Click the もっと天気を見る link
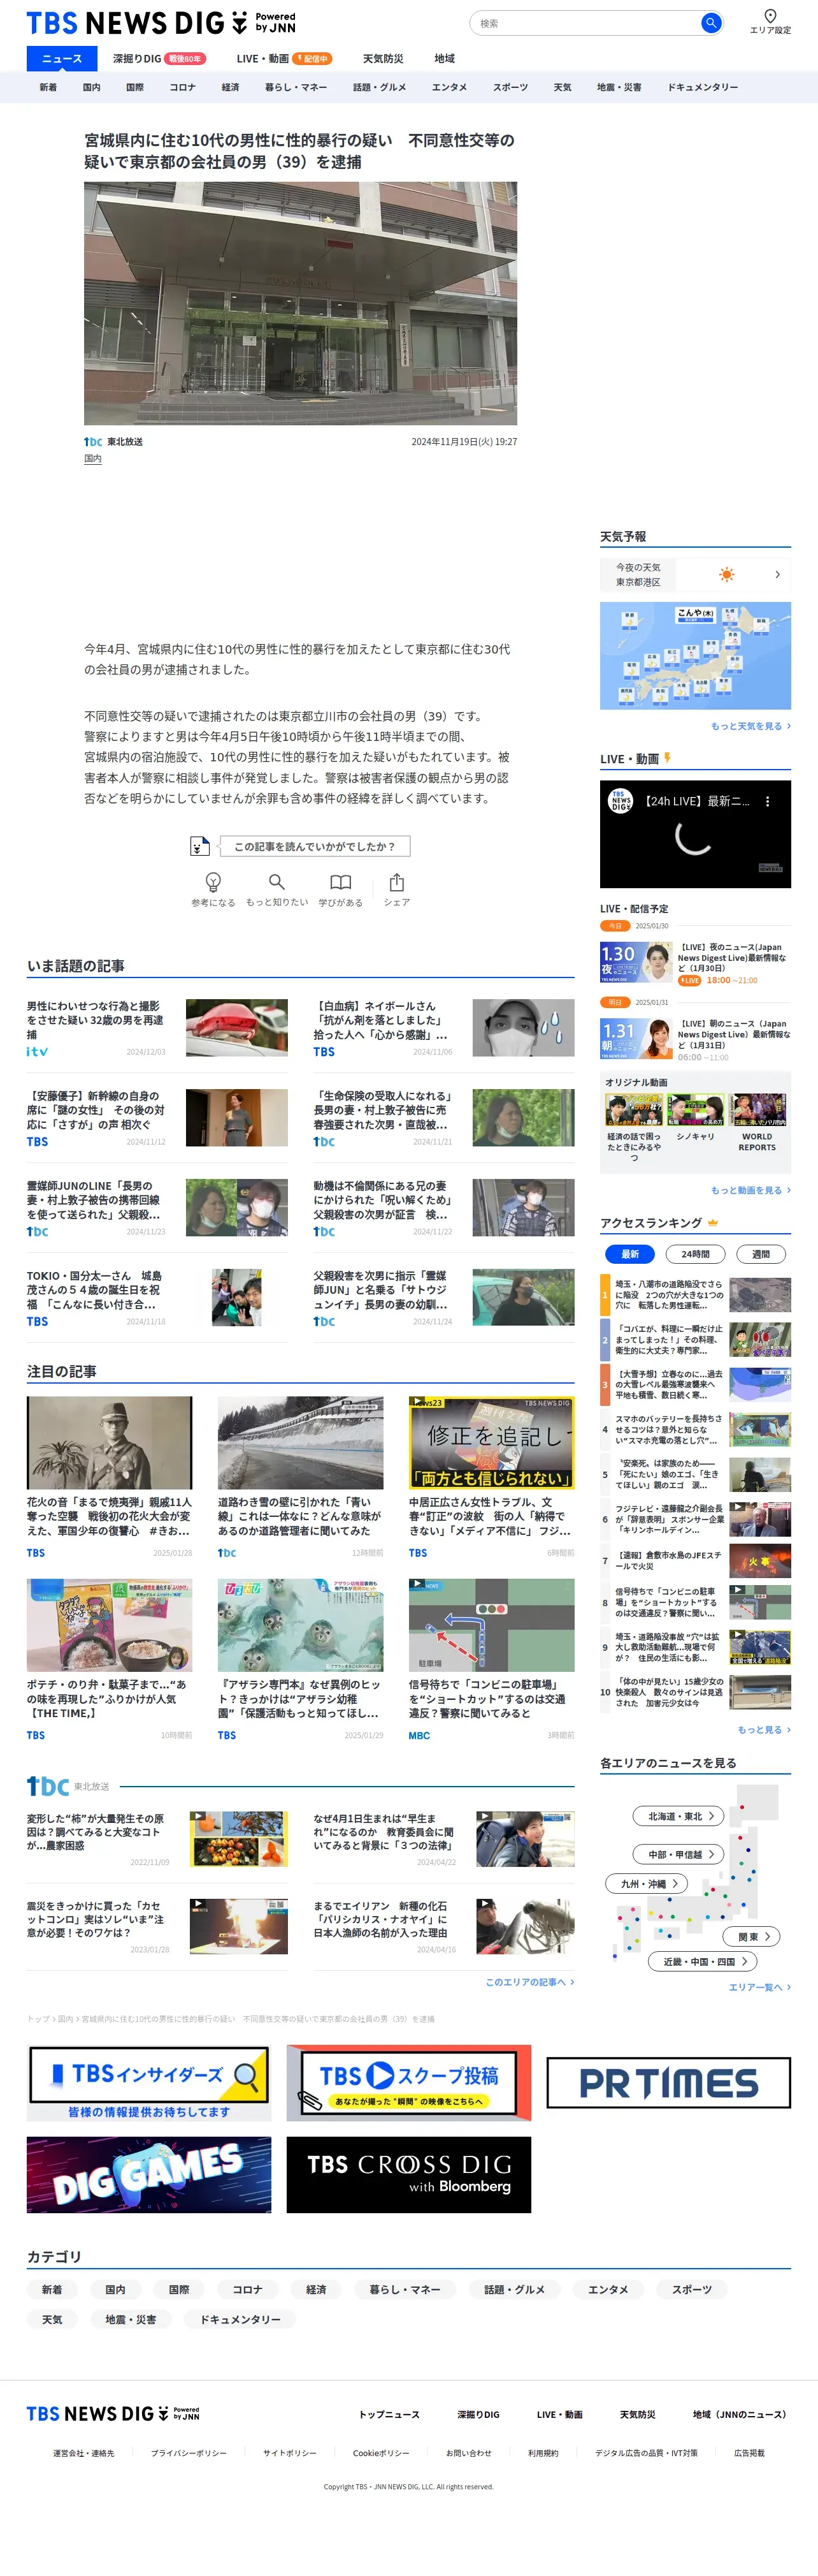The image size is (818, 2576). click(x=750, y=726)
